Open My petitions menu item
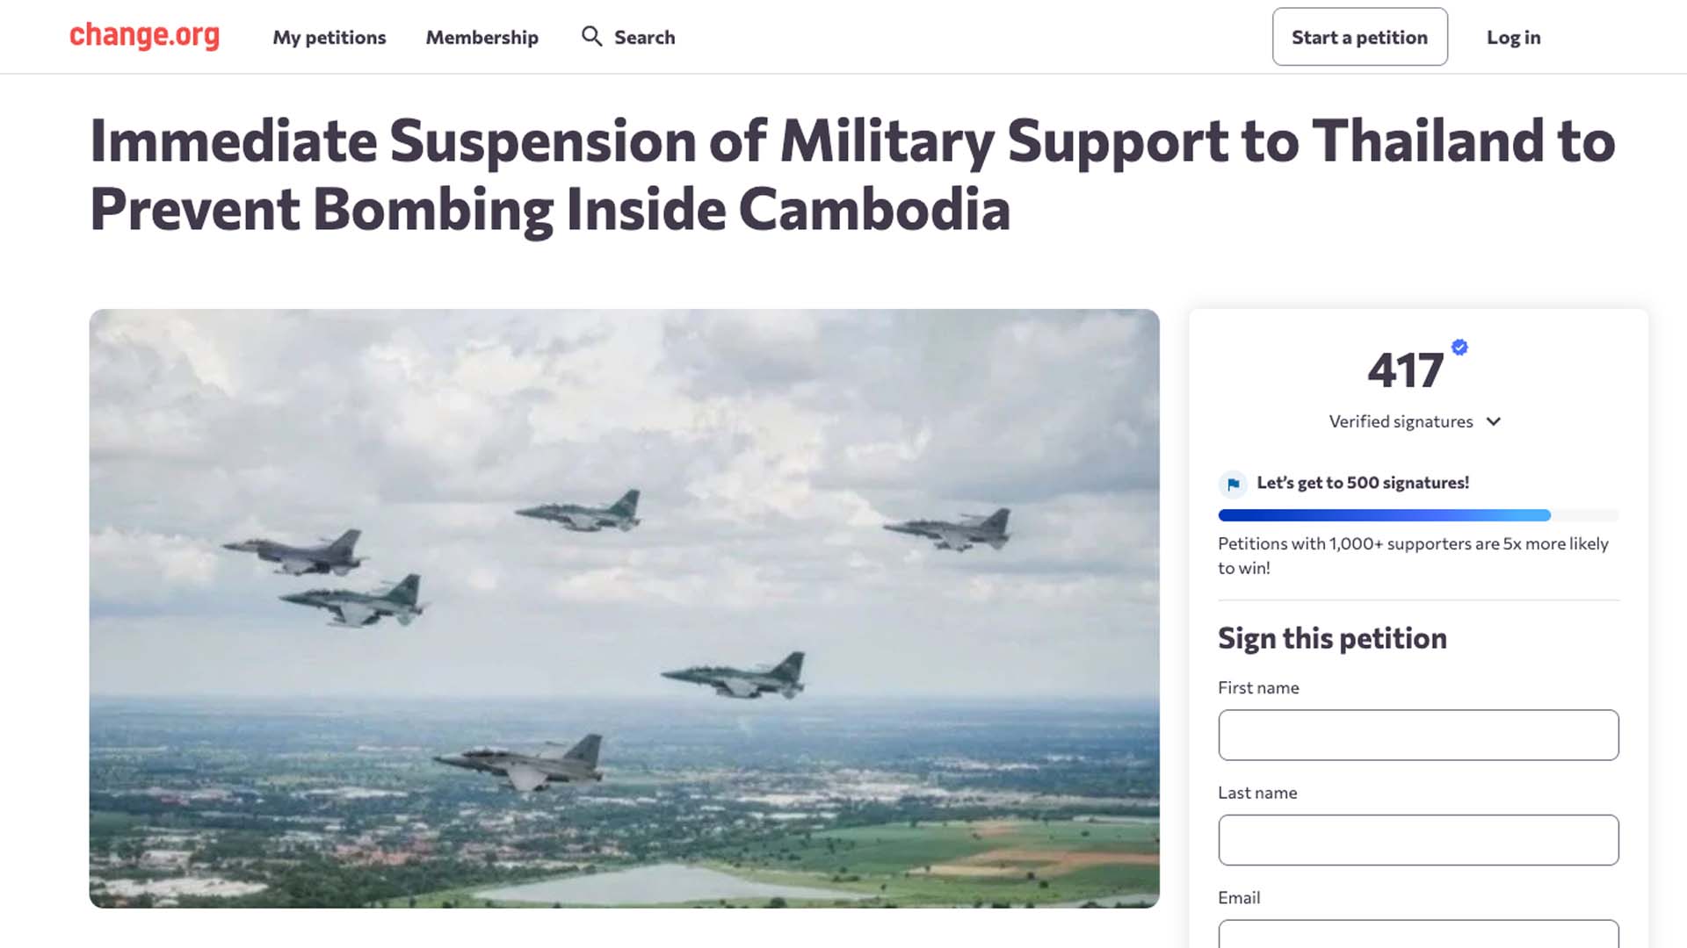Viewport: 1687px width, 948px height. 329,38
